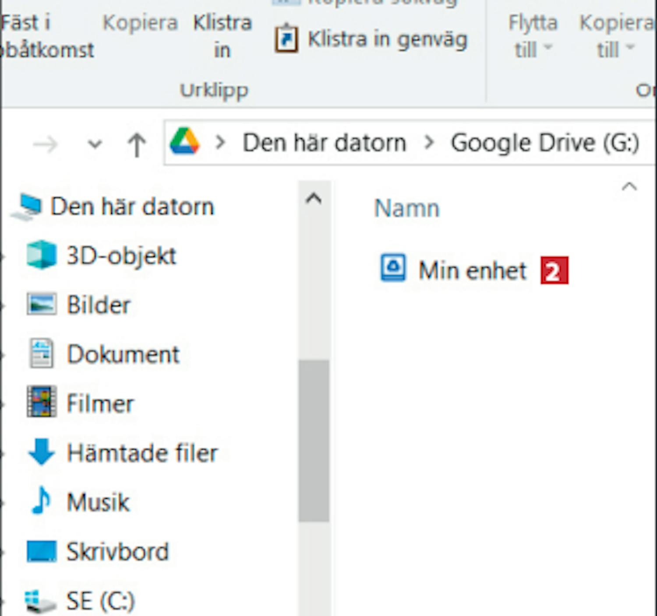Screen dimensions: 657x616
Task: Click the Klistra in button
Action: pyautogui.click(x=222, y=36)
